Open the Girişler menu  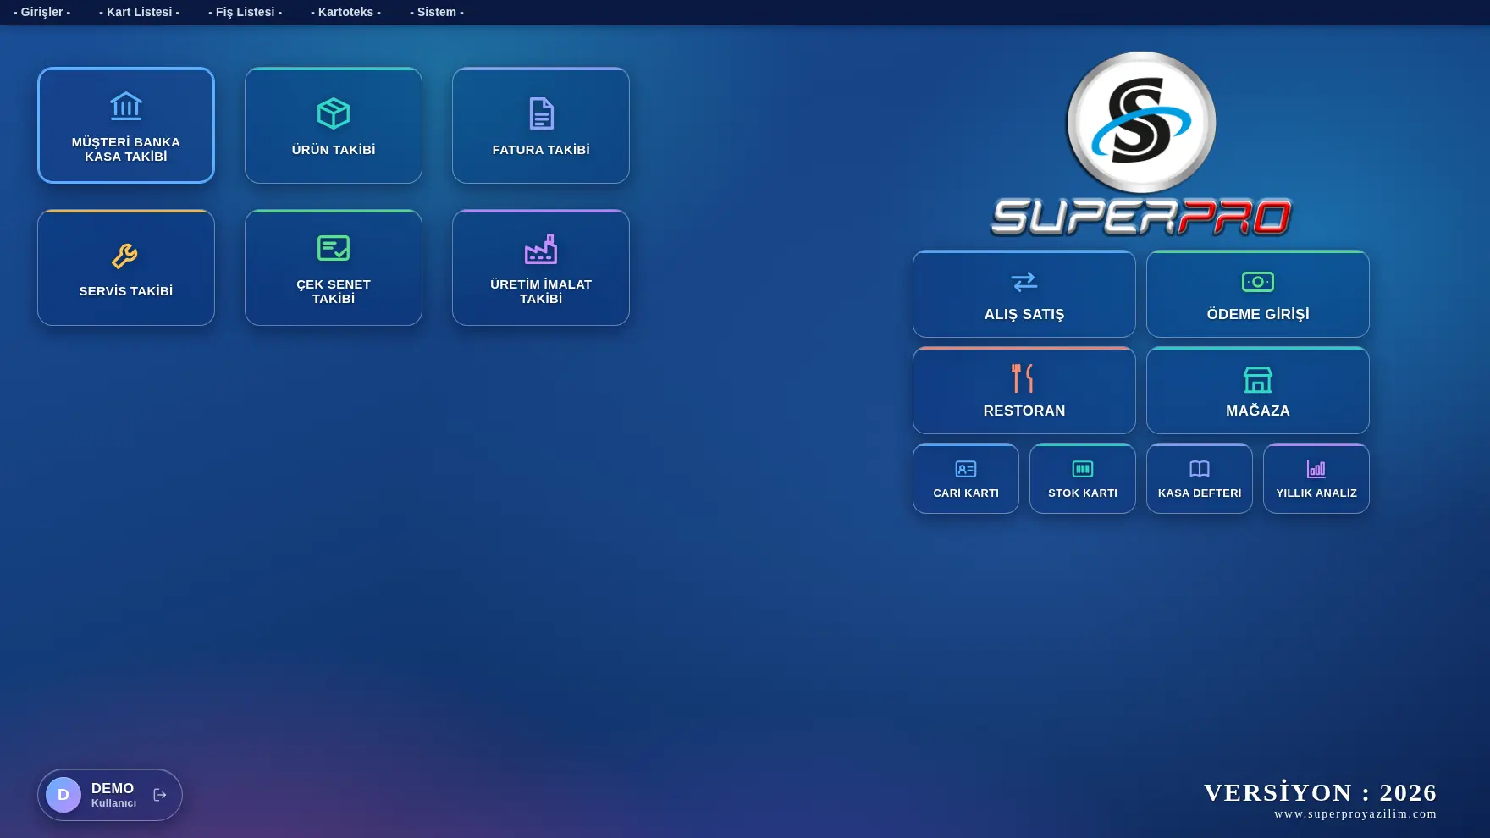[x=42, y=12]
